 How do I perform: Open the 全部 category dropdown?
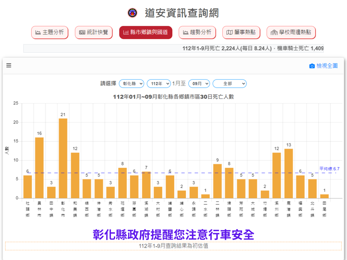tap(230, 83)
